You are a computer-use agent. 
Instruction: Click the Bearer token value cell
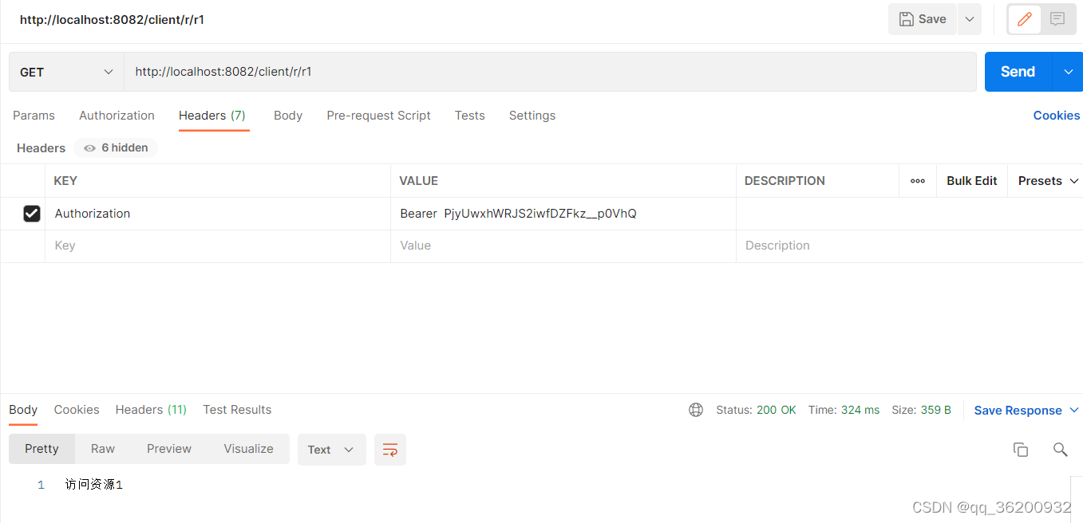point(563,214)
